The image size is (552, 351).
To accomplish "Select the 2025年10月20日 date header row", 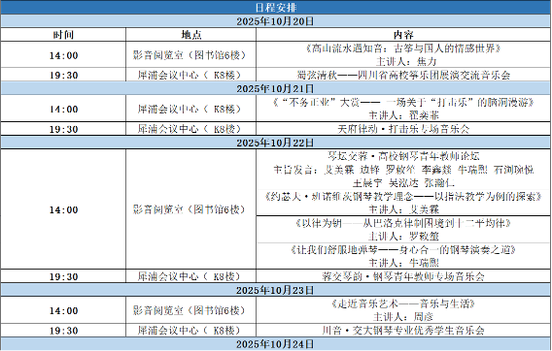I will click(x=276, y=21).
